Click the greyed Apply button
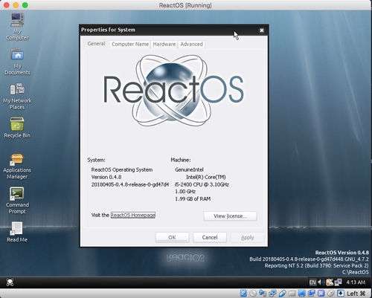Viewport: 372px width, 298px height. (248, 237)
